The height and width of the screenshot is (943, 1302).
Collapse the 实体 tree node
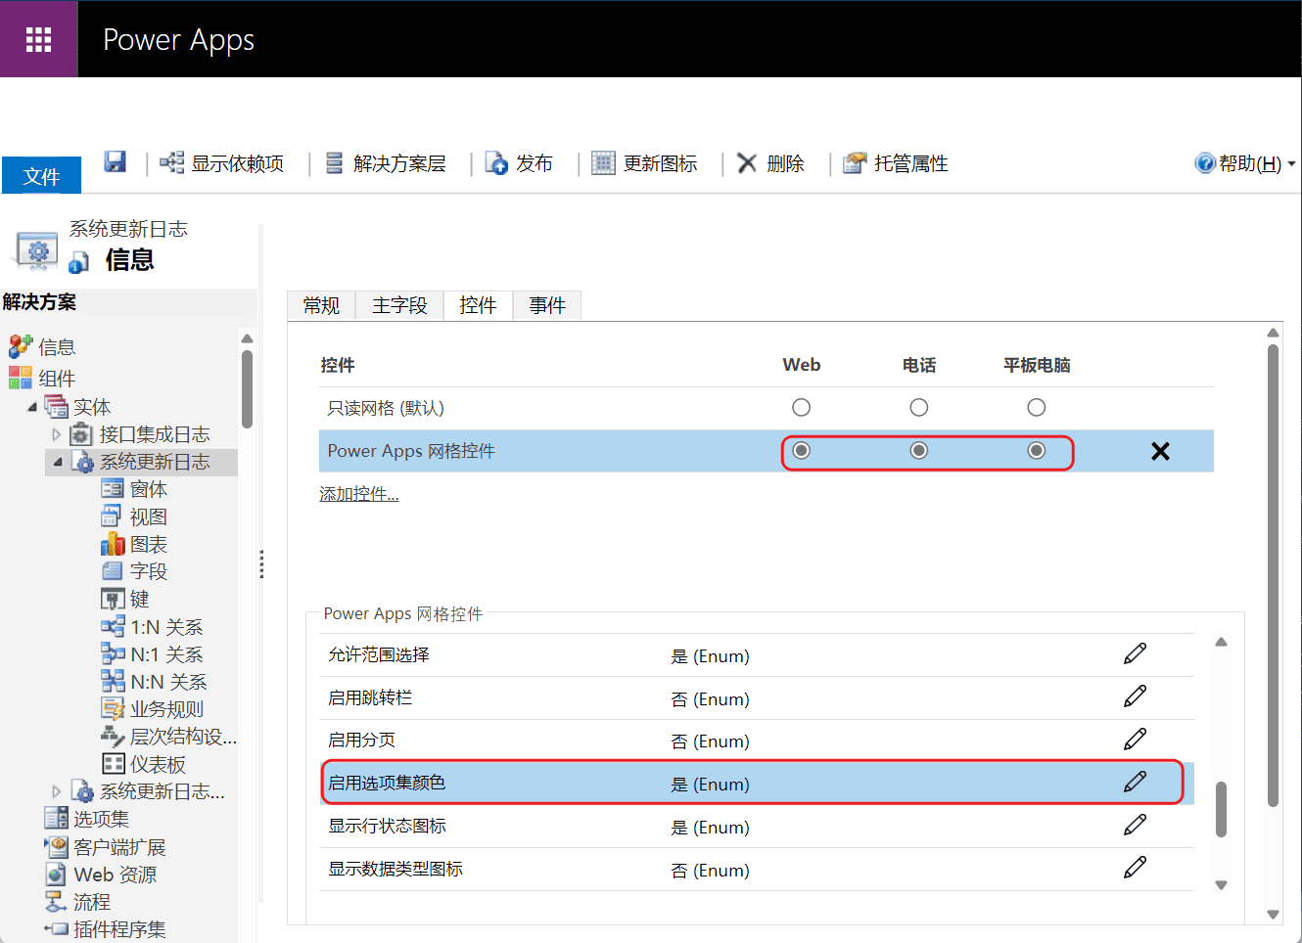tap(32, 407)
